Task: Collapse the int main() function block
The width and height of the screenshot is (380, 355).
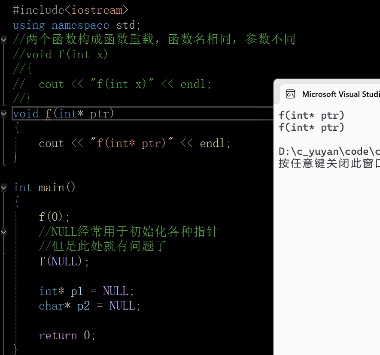Action: pyautogui.click(x=3, y=187)
